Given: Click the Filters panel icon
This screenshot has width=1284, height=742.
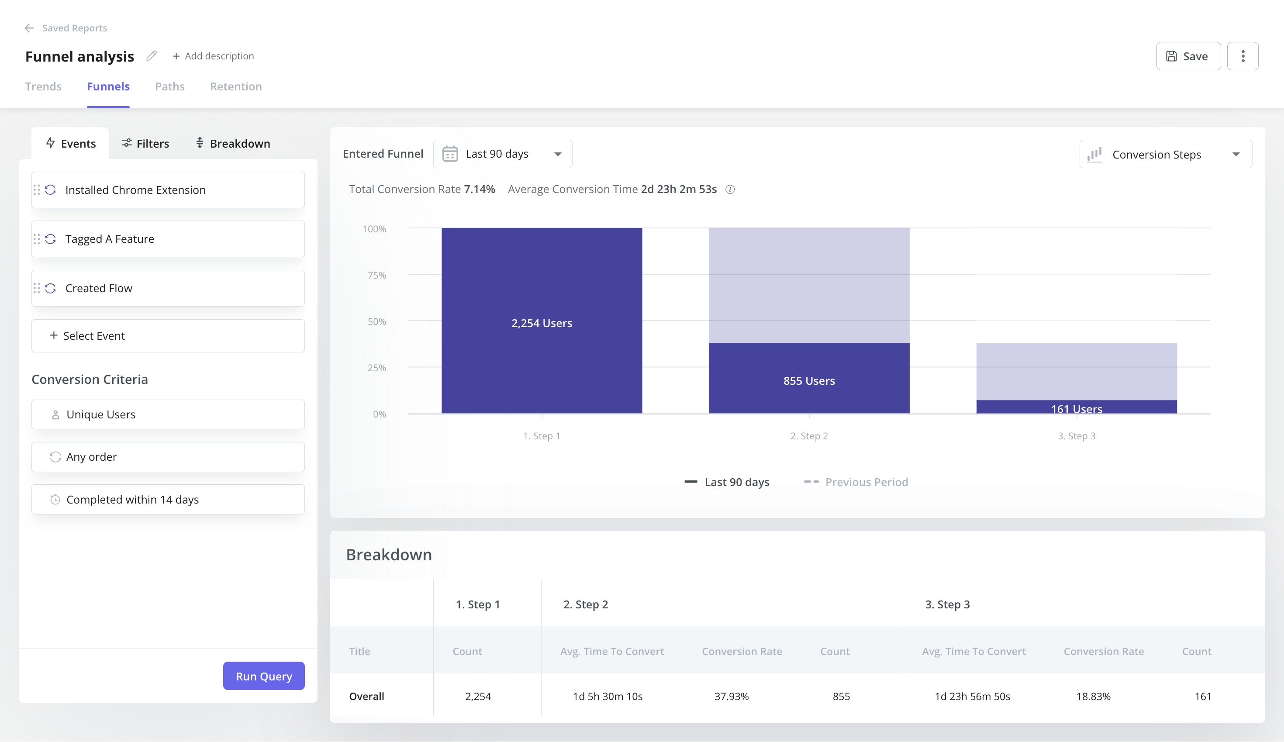Looking at the screenshot, I should (126, 142).
